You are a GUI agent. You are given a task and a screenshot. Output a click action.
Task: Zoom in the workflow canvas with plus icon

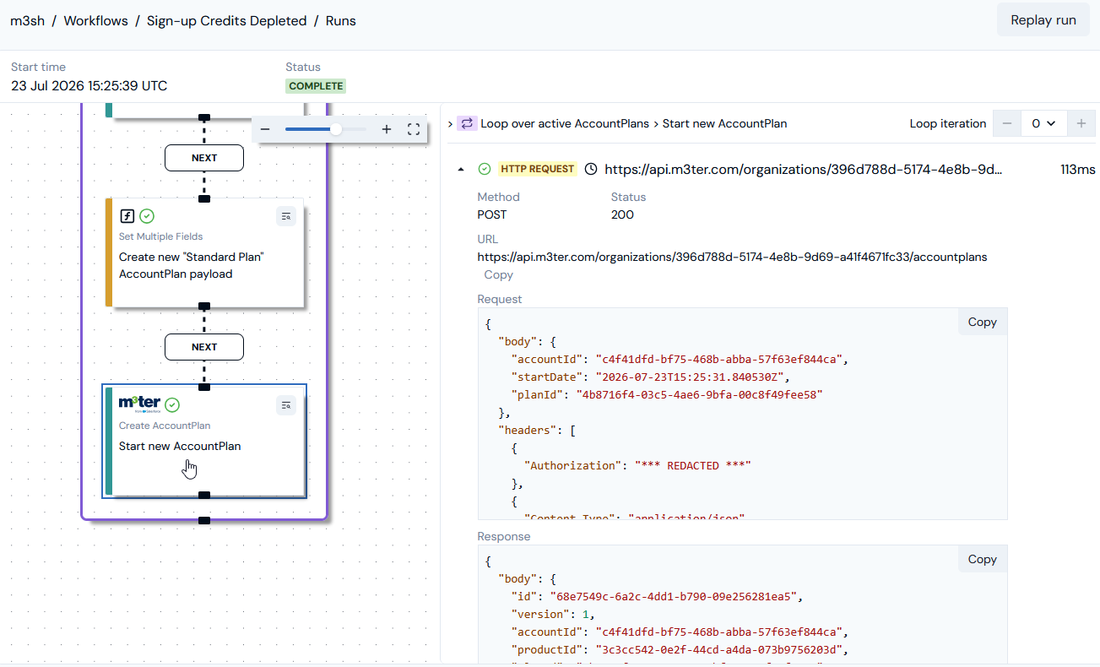[x=387, y=129]
